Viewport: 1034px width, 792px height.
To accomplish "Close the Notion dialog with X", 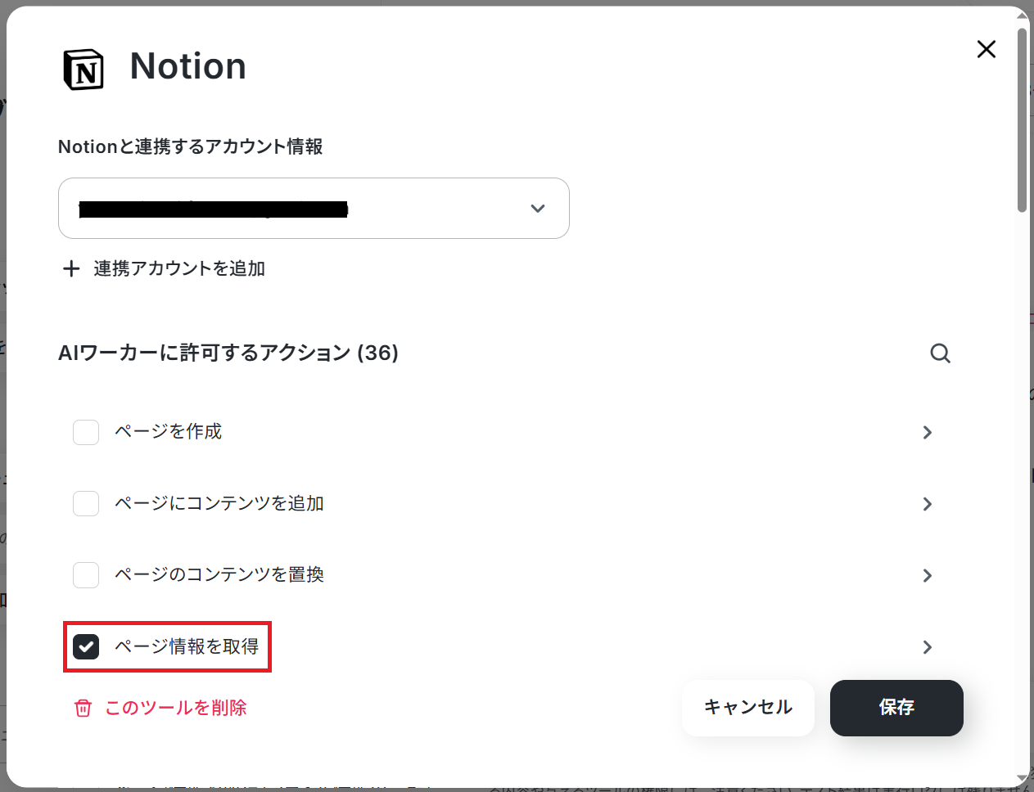I will click(x=987, y=49).
